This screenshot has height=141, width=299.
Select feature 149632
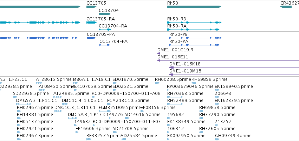pos(75,126)
